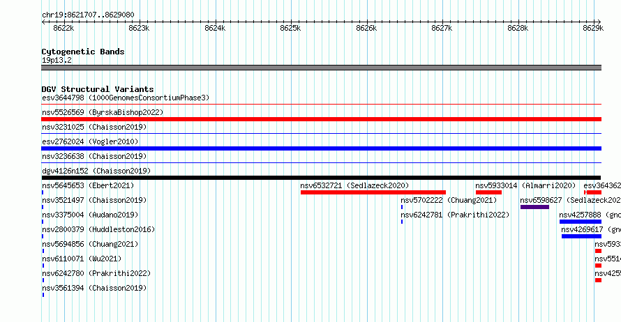Click the 8623k ruler label

pyautogui.click(x=139, y=28)
